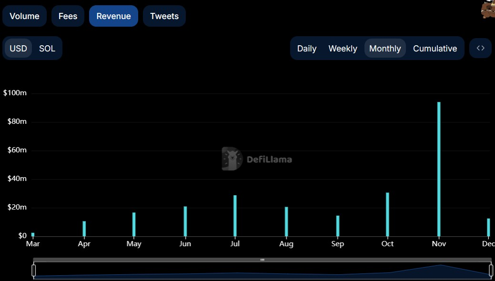Show the Tweets tab
The height and width of the screenshot is (281, 495).
164,16
